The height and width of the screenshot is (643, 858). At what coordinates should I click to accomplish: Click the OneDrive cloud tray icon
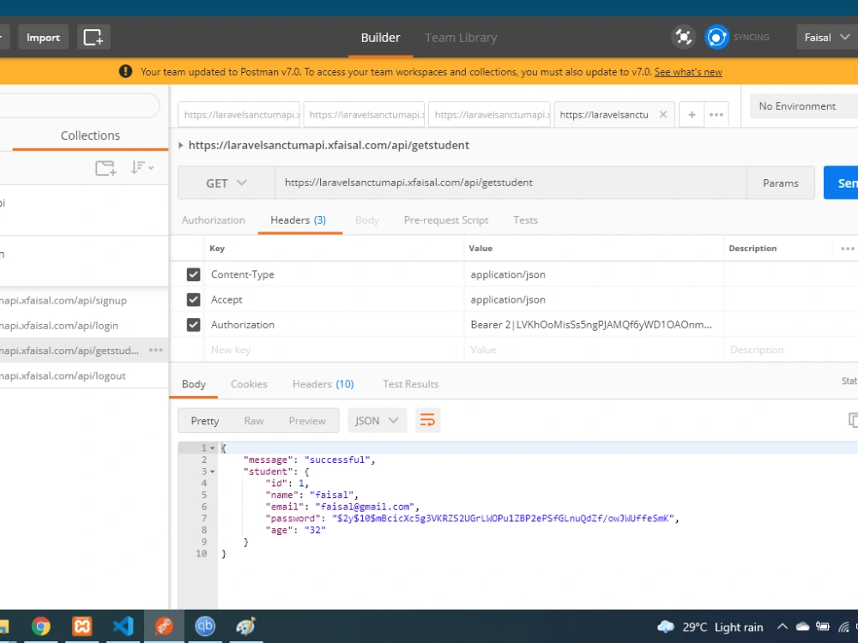pos(802,627)
